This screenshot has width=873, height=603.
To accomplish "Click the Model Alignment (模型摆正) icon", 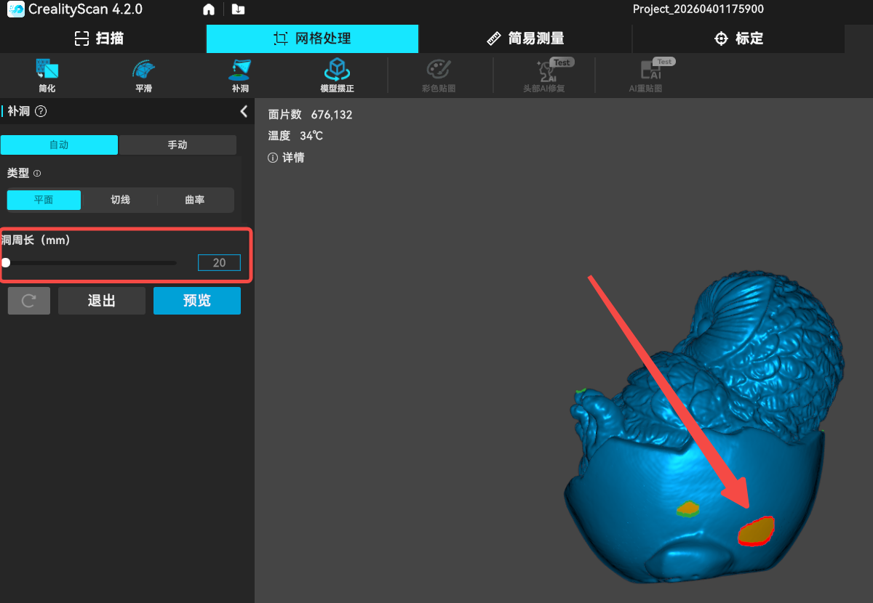I will 337,71.
